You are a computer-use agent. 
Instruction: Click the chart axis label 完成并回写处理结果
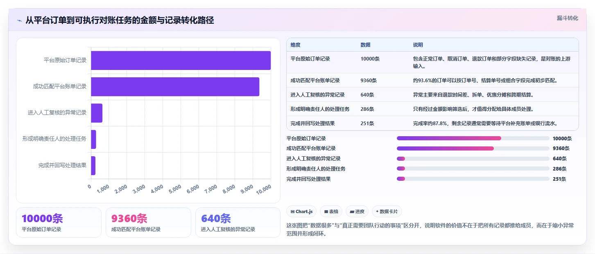63,166
